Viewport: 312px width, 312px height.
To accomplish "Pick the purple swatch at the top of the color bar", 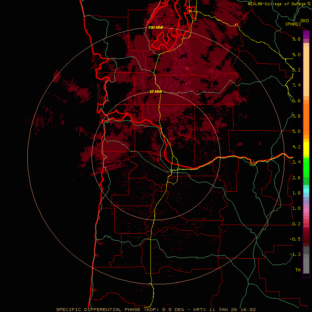I will (x=306, y=35).
